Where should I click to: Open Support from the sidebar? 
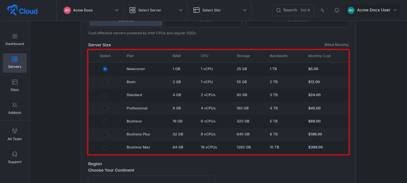coord(15,158)
